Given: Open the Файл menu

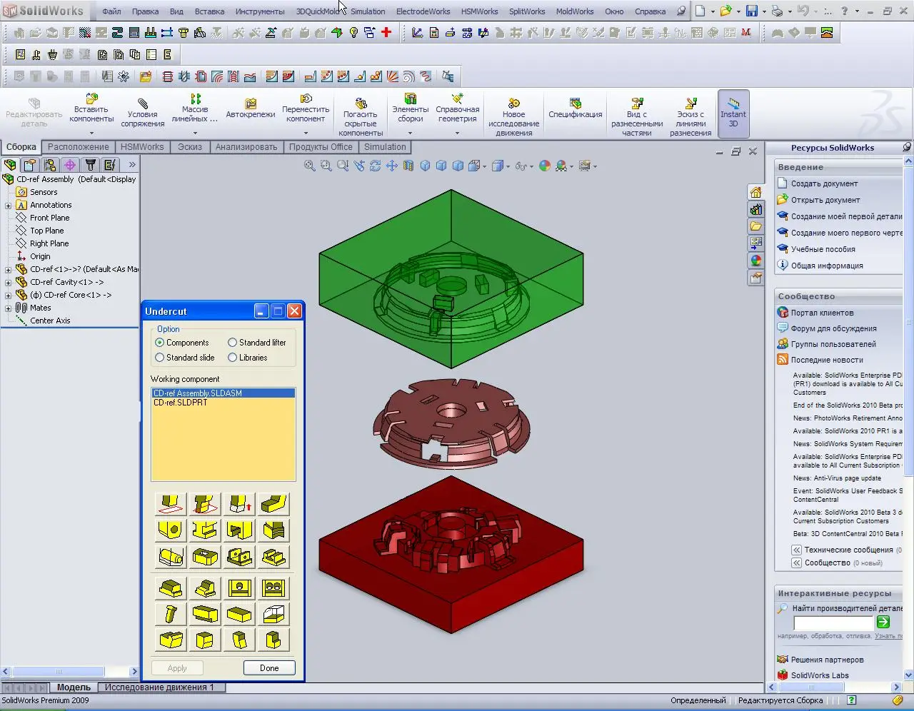Looking at the screenshot, I should [111, 11].
